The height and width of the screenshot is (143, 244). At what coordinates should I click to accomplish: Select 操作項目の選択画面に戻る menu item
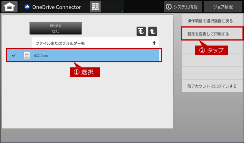tap(212, 21)
